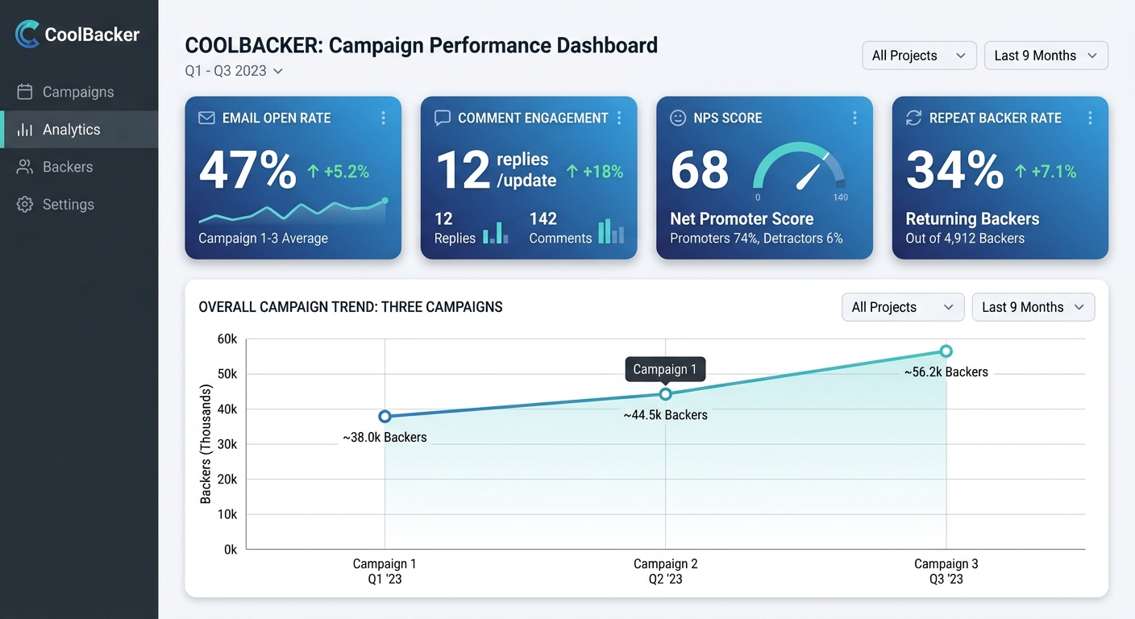Open the chart's Last 9 Months dropdown
1135x619 pixels.
point(1033,307)
